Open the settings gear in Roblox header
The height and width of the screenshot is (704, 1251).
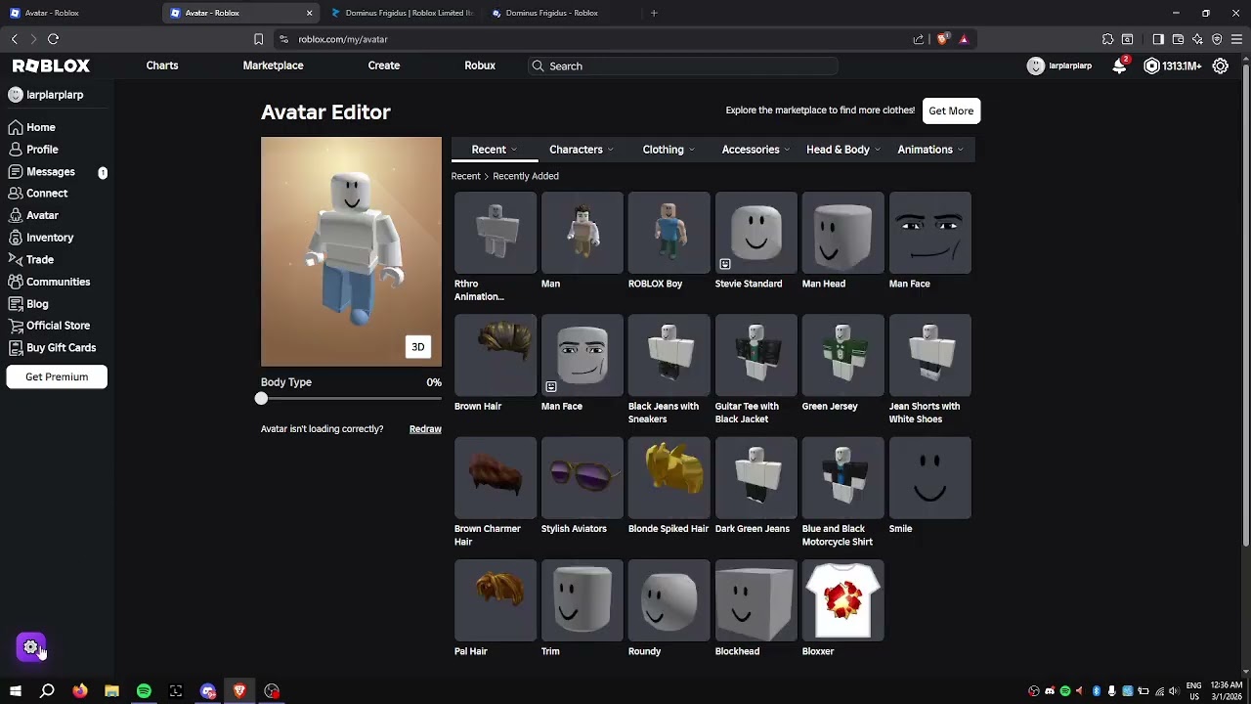coord(1221,66)
